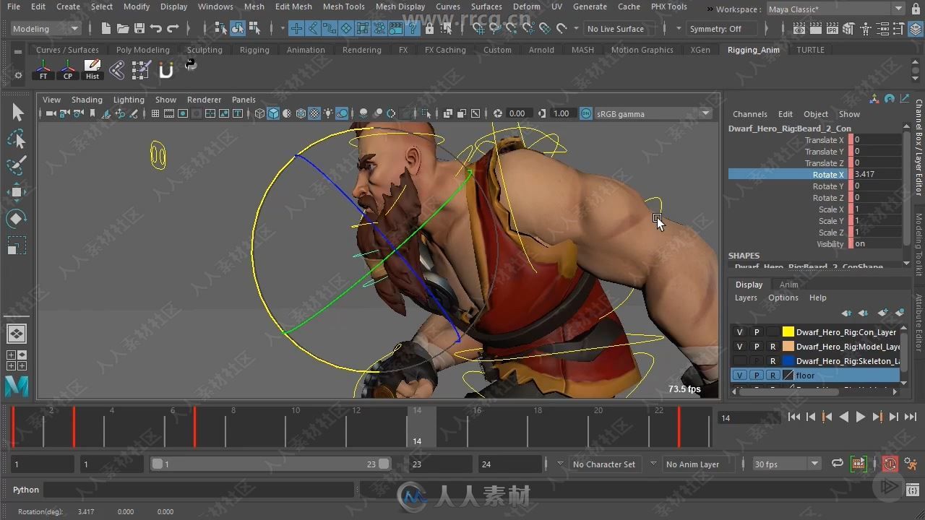Open the IPR render icon
Image resolution: width=925 pixels, height=520 pixels.
pos(831,29)
